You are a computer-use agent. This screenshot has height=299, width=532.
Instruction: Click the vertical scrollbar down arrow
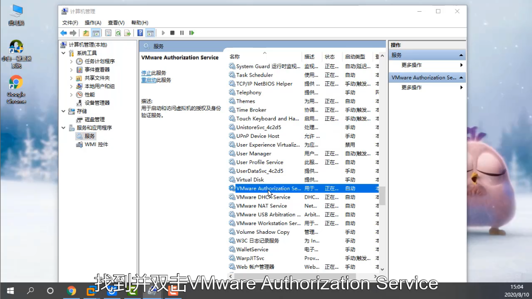click(x=382, y=269)
